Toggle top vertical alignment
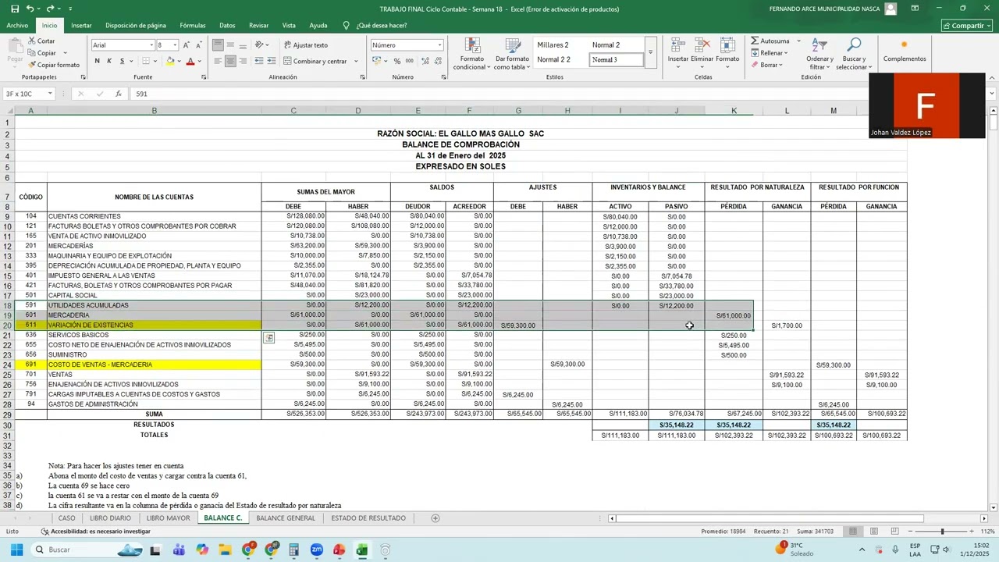 pos(218,44)
